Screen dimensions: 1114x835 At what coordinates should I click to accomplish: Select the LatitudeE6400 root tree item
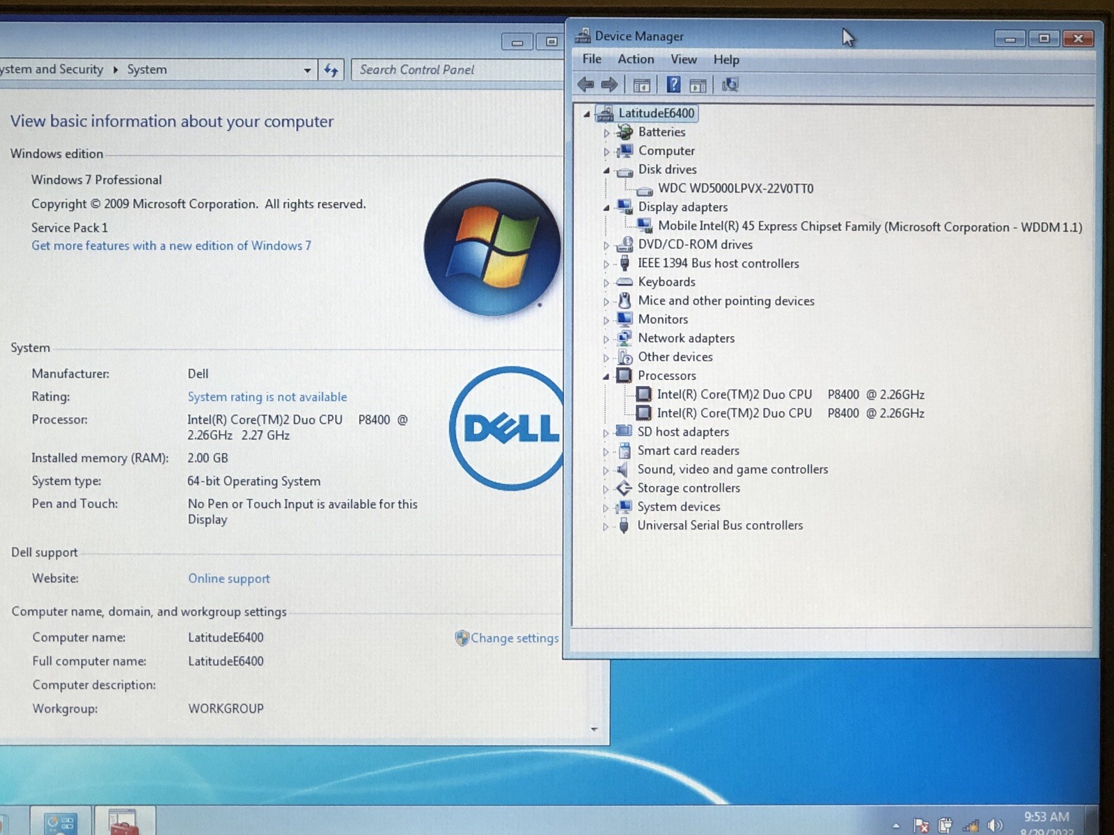pyautogui.click(x=656, y=113)
